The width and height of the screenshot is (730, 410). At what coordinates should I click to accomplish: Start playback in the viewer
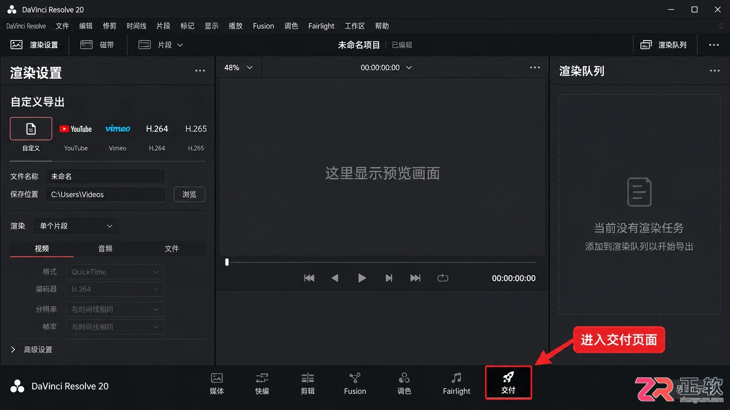(362, 278)
